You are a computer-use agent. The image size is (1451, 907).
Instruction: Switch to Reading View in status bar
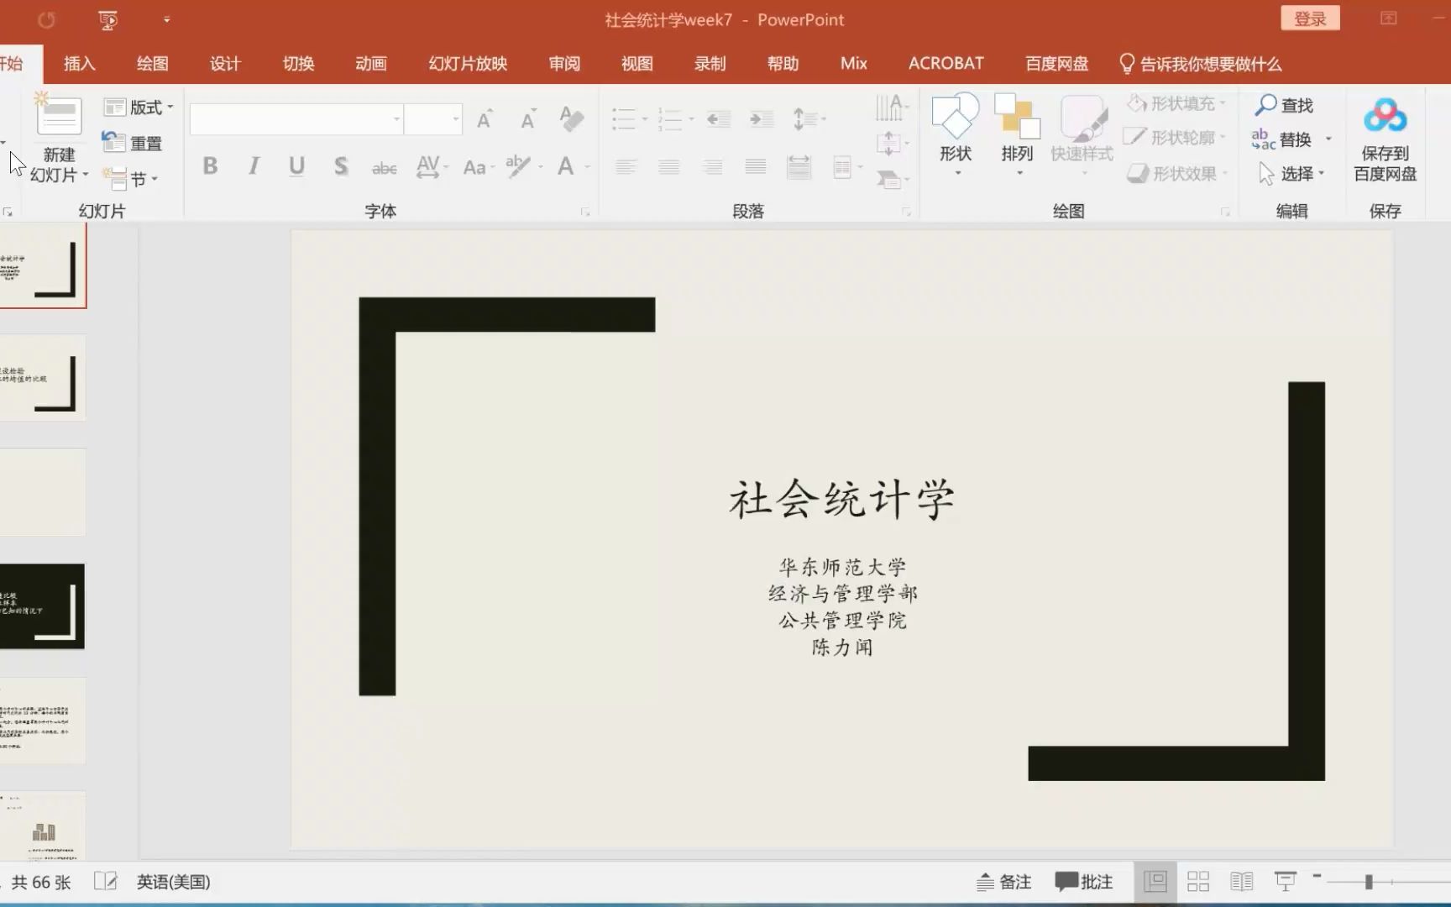pyautogui.click(x=1241, y=881)
